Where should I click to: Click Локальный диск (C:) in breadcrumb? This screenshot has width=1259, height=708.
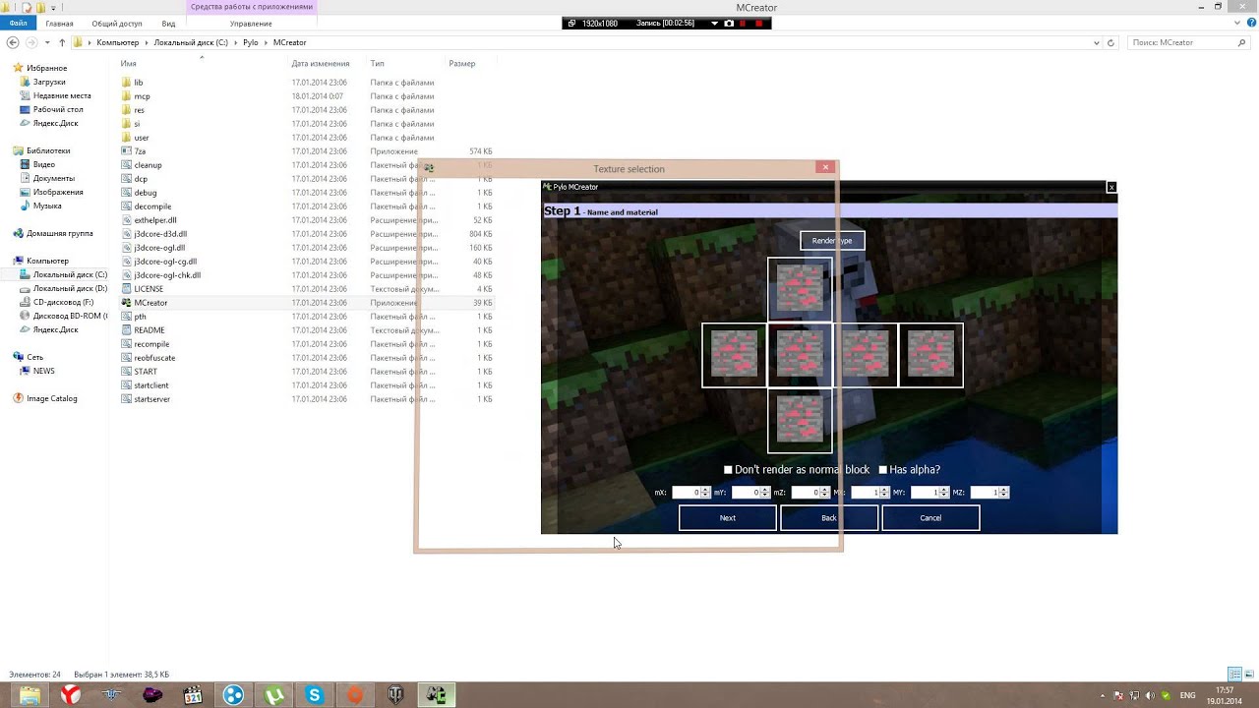pyautogui.click(x=191, y=42)
